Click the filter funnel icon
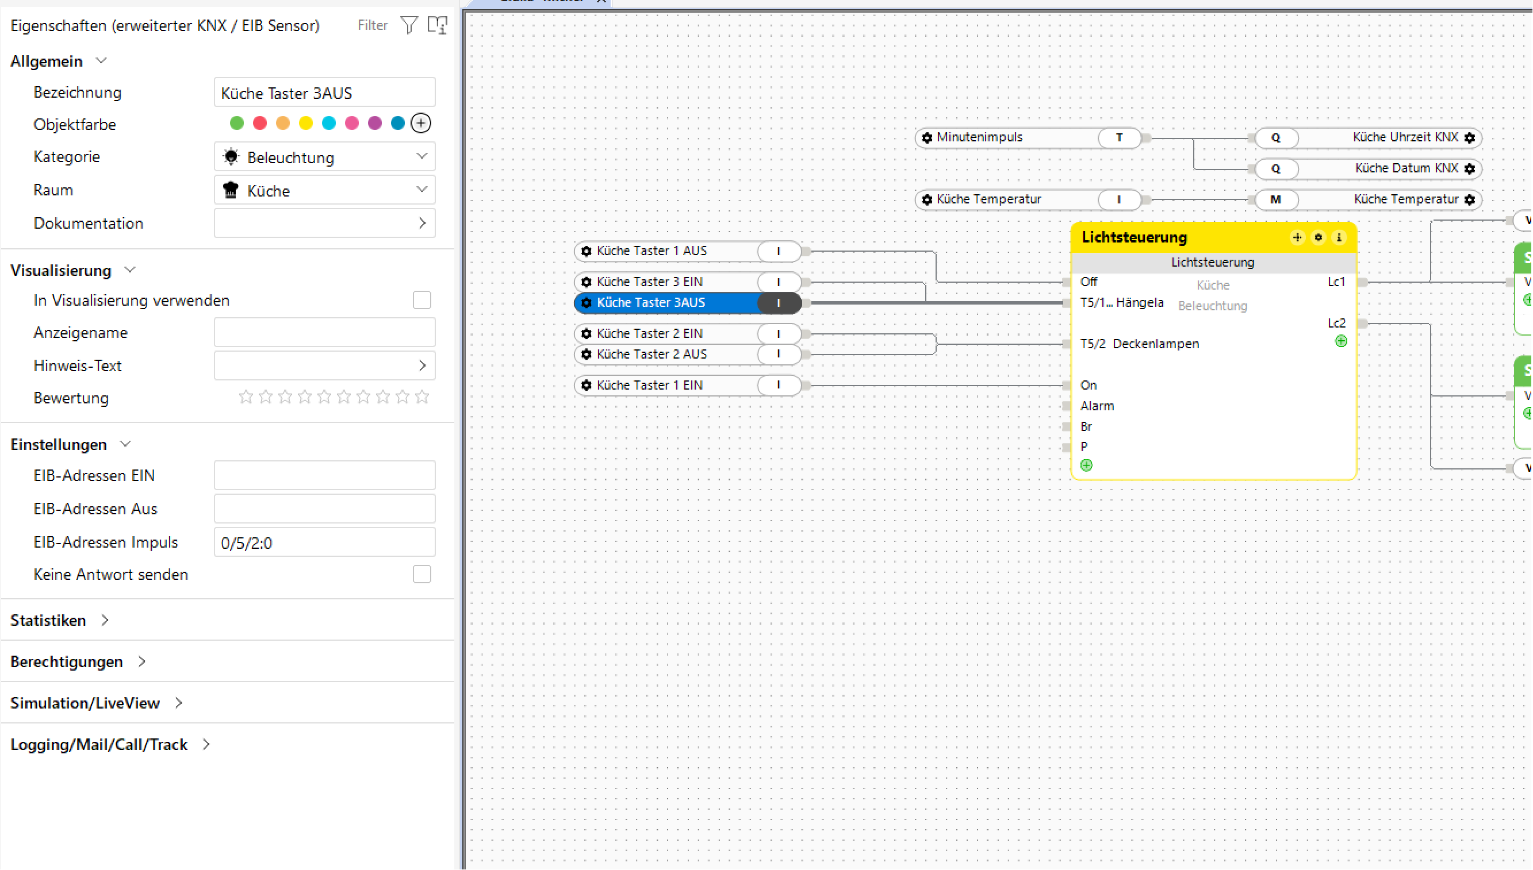Image resolution: width=1533 pixels, height=870 pixels. [409, 25]
